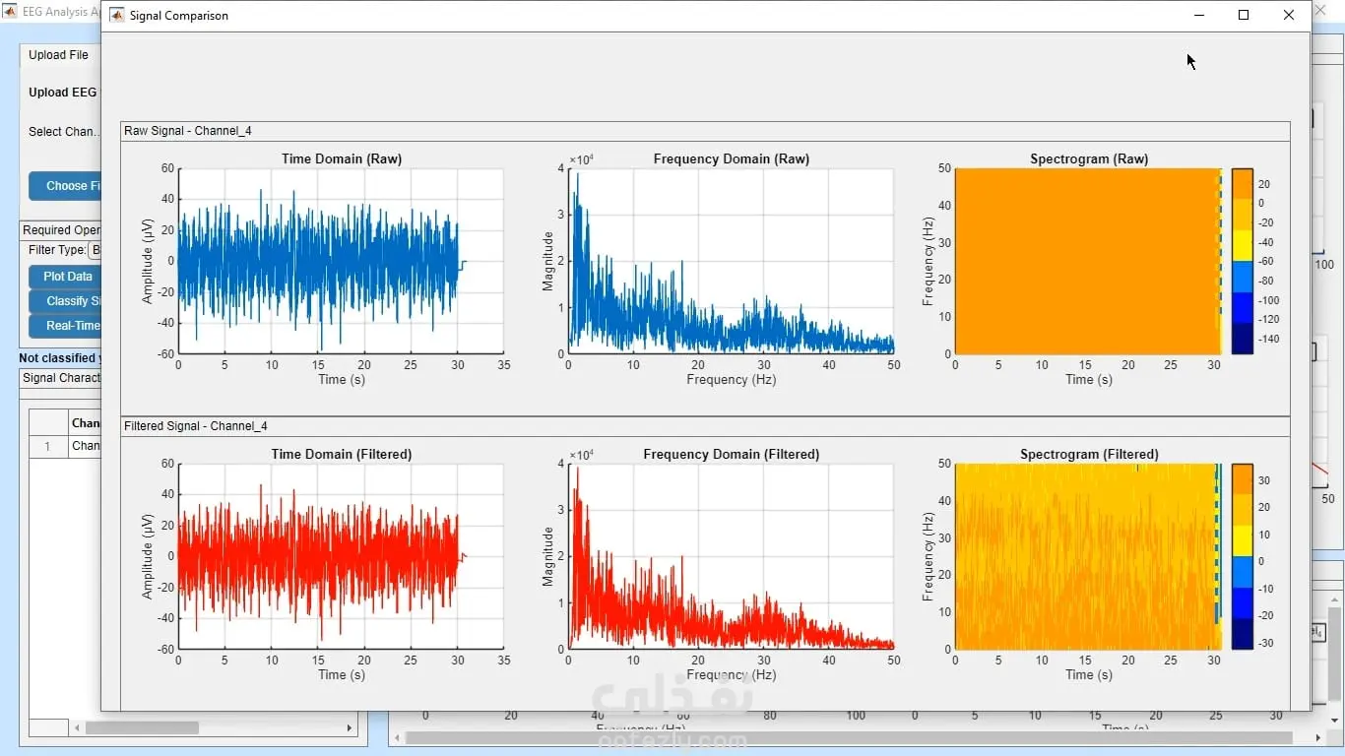
Task: Select row 1 header in the table
Action: coord(48,446)
